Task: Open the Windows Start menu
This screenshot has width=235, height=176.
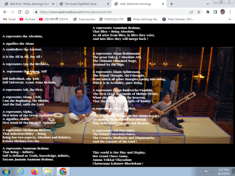Action: click(x=7, y=171)
